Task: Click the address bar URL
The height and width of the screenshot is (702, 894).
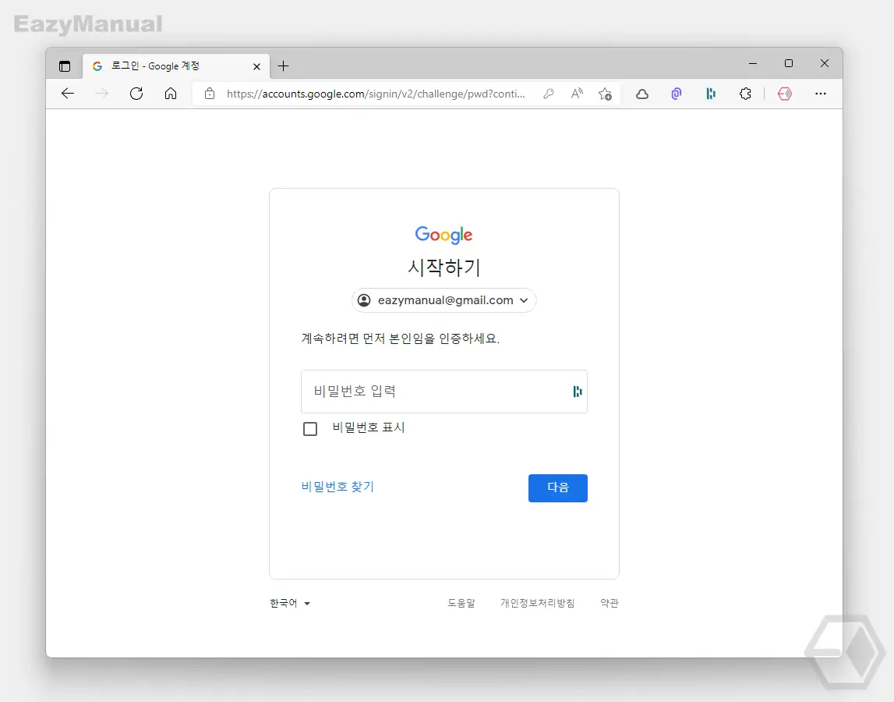Action: click(376, 94)
